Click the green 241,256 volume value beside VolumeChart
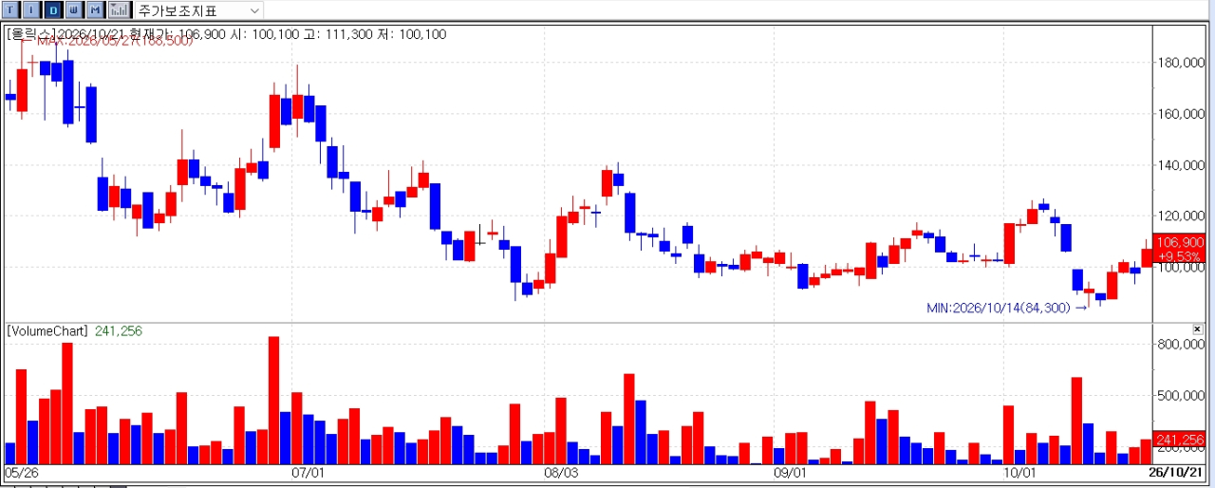 point(118,330)
